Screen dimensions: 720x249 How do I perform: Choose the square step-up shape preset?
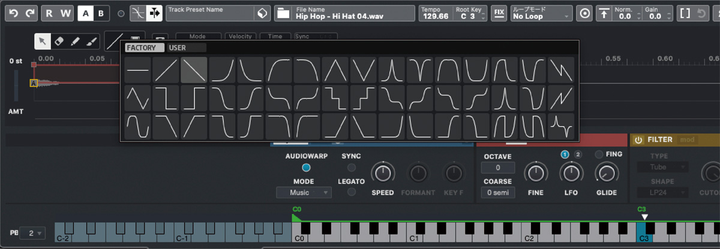click(x=194, y=98)
